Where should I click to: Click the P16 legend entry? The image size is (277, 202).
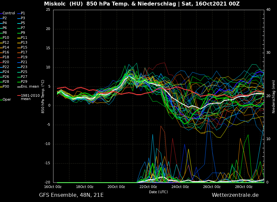click(6, 52)
